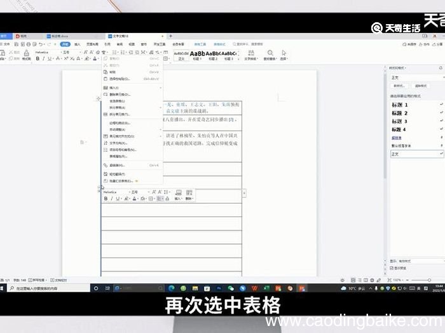Click the Select arrow cursor tool in ribbon
This screenshot has height=333, width=445.
pyautogui.click(x=284, y=53)
